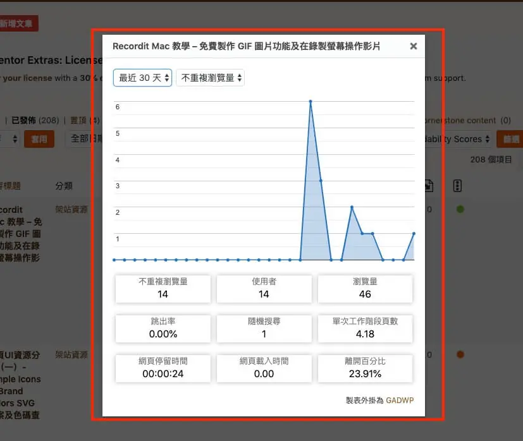Select the 瀏覽量 46 stat card
523x441 pixels.
tap(366, 289)
